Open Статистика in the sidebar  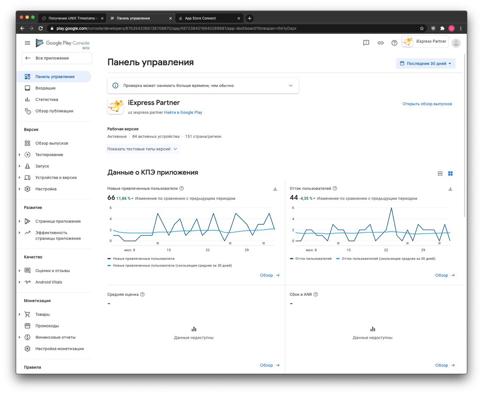tap(54, 100)
